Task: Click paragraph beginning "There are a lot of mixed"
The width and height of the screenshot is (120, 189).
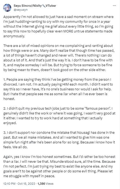Action: [59, 58]
